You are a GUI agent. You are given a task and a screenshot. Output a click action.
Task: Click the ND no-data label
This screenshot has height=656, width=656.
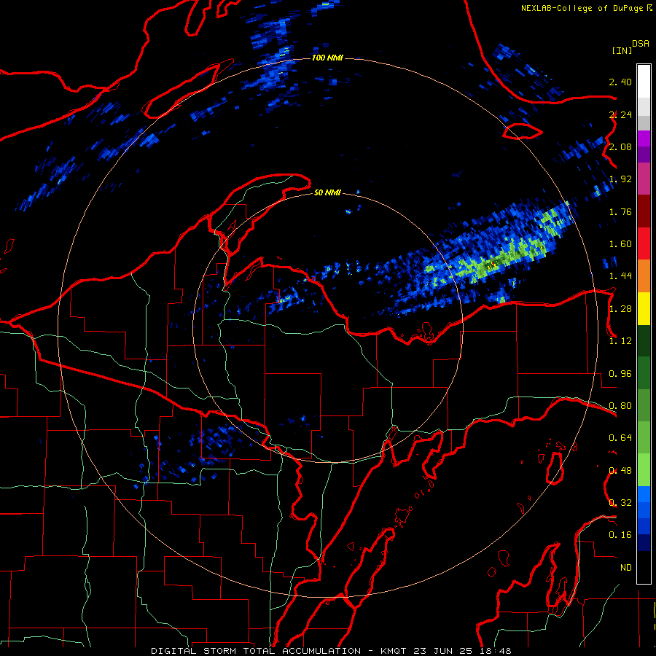tap(626, 568)
